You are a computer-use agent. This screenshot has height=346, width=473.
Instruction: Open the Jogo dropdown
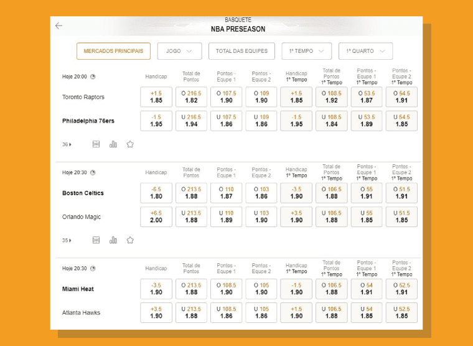179,51
